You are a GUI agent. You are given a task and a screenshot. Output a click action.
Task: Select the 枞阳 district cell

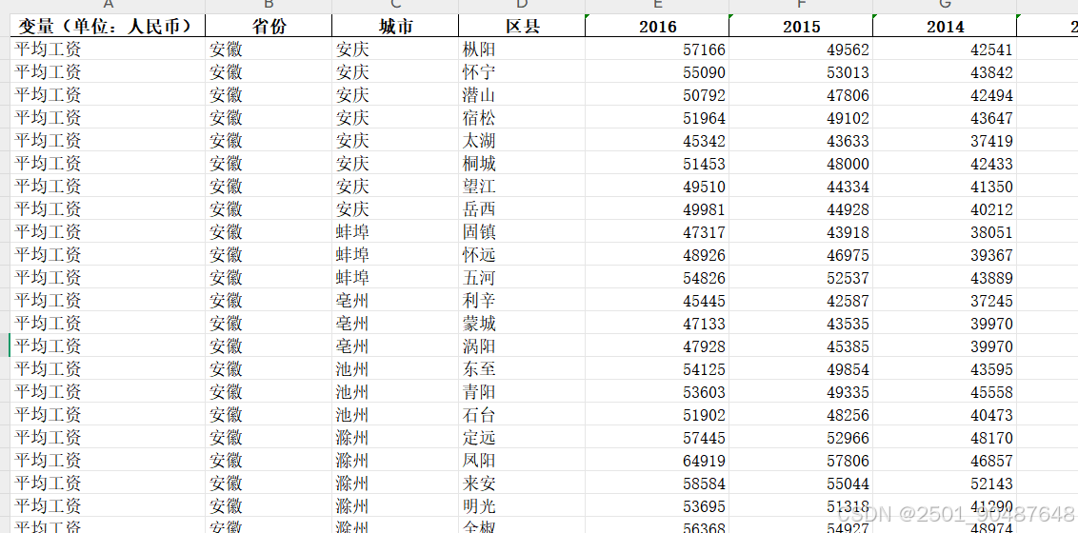click(x=522, y=49)
